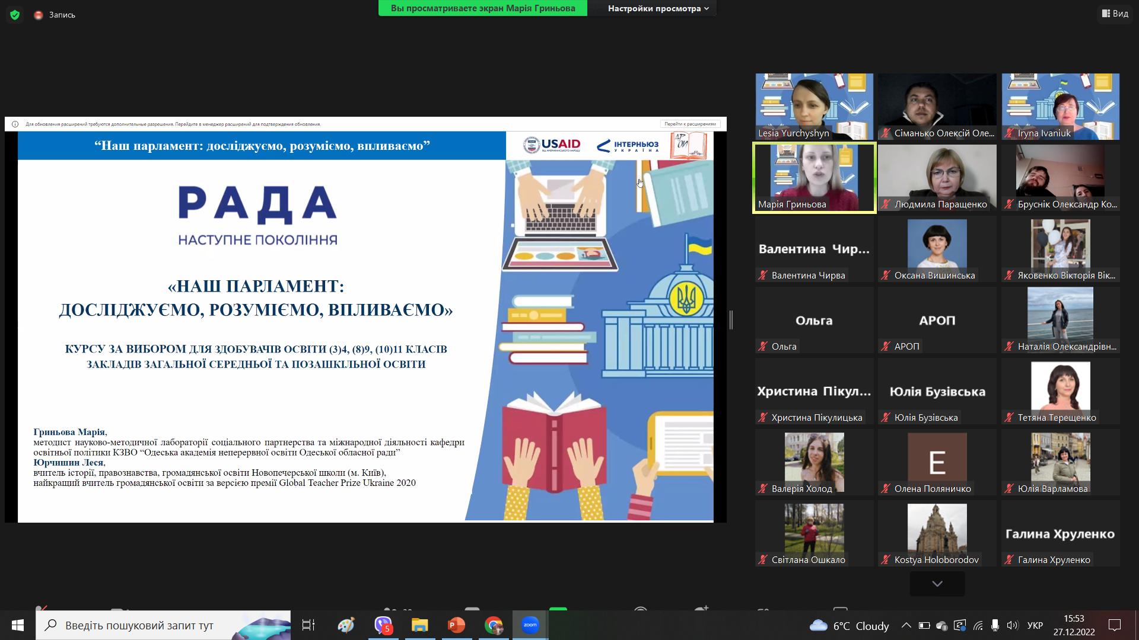The width and height of the screenshot is (1139, 640).
Task: Click the red recording indicator icon
Action: pos(39,15)
